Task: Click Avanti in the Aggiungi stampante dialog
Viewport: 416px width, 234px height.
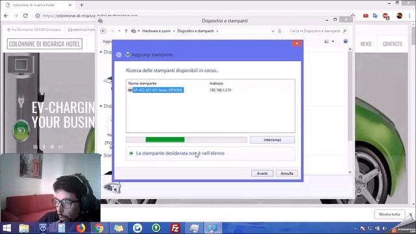Action: coord(262,174)
